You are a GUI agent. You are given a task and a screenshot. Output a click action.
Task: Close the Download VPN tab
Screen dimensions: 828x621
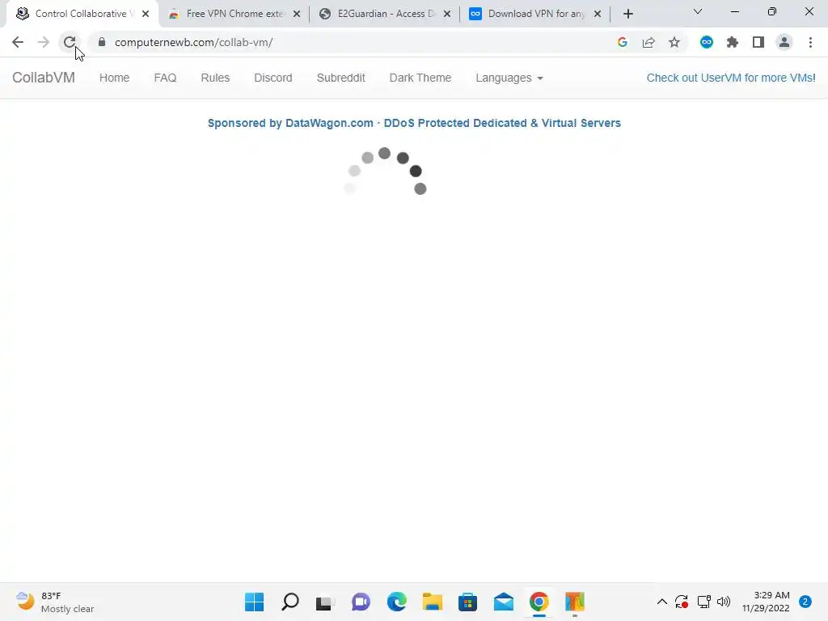tap(598, 14)
